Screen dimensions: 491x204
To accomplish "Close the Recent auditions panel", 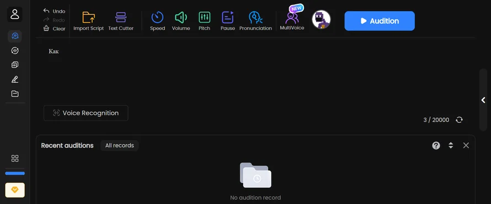I will click(466, 146).
